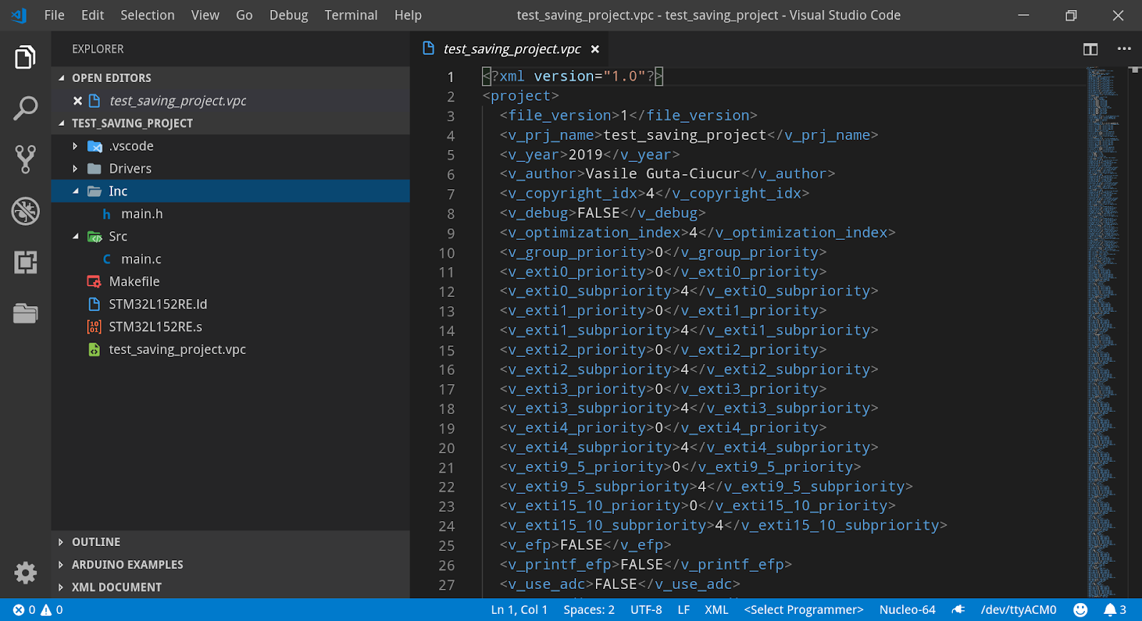1142x621 pixels.
Task: Open the editor More Actions ellipsis
Action: [x=1124, y=49]
